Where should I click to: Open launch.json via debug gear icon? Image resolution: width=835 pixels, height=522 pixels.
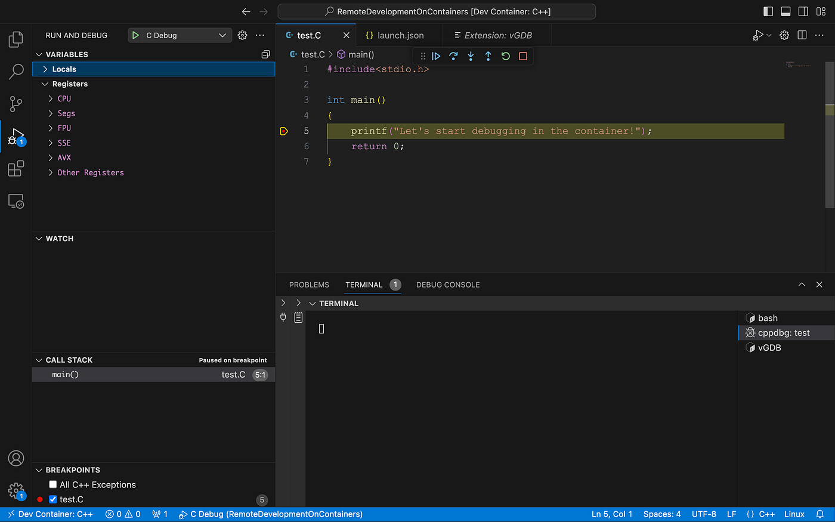click(242, 35)
